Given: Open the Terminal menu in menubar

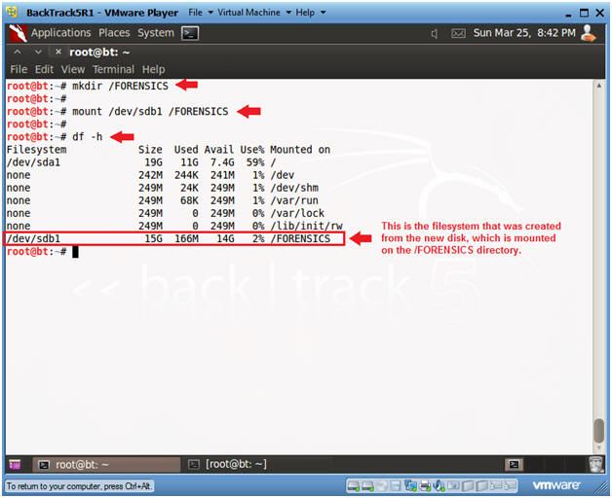Looking at the screenshot, I should click(x=113, y=69).
